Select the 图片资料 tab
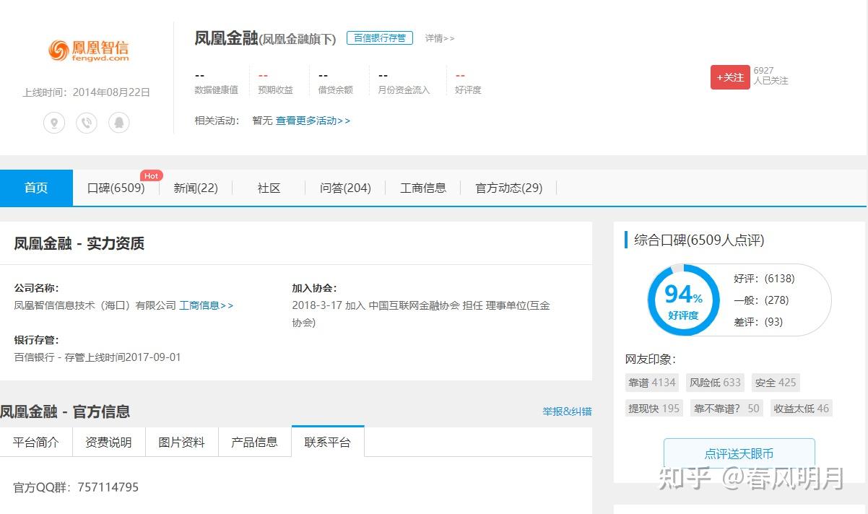The image size is (868, 514). 182,442
